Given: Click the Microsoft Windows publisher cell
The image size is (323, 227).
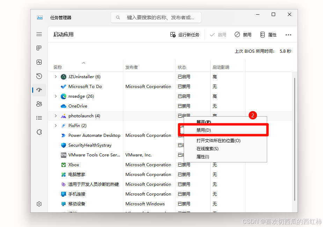Looking at the screenshot, I should coord(145,204).
